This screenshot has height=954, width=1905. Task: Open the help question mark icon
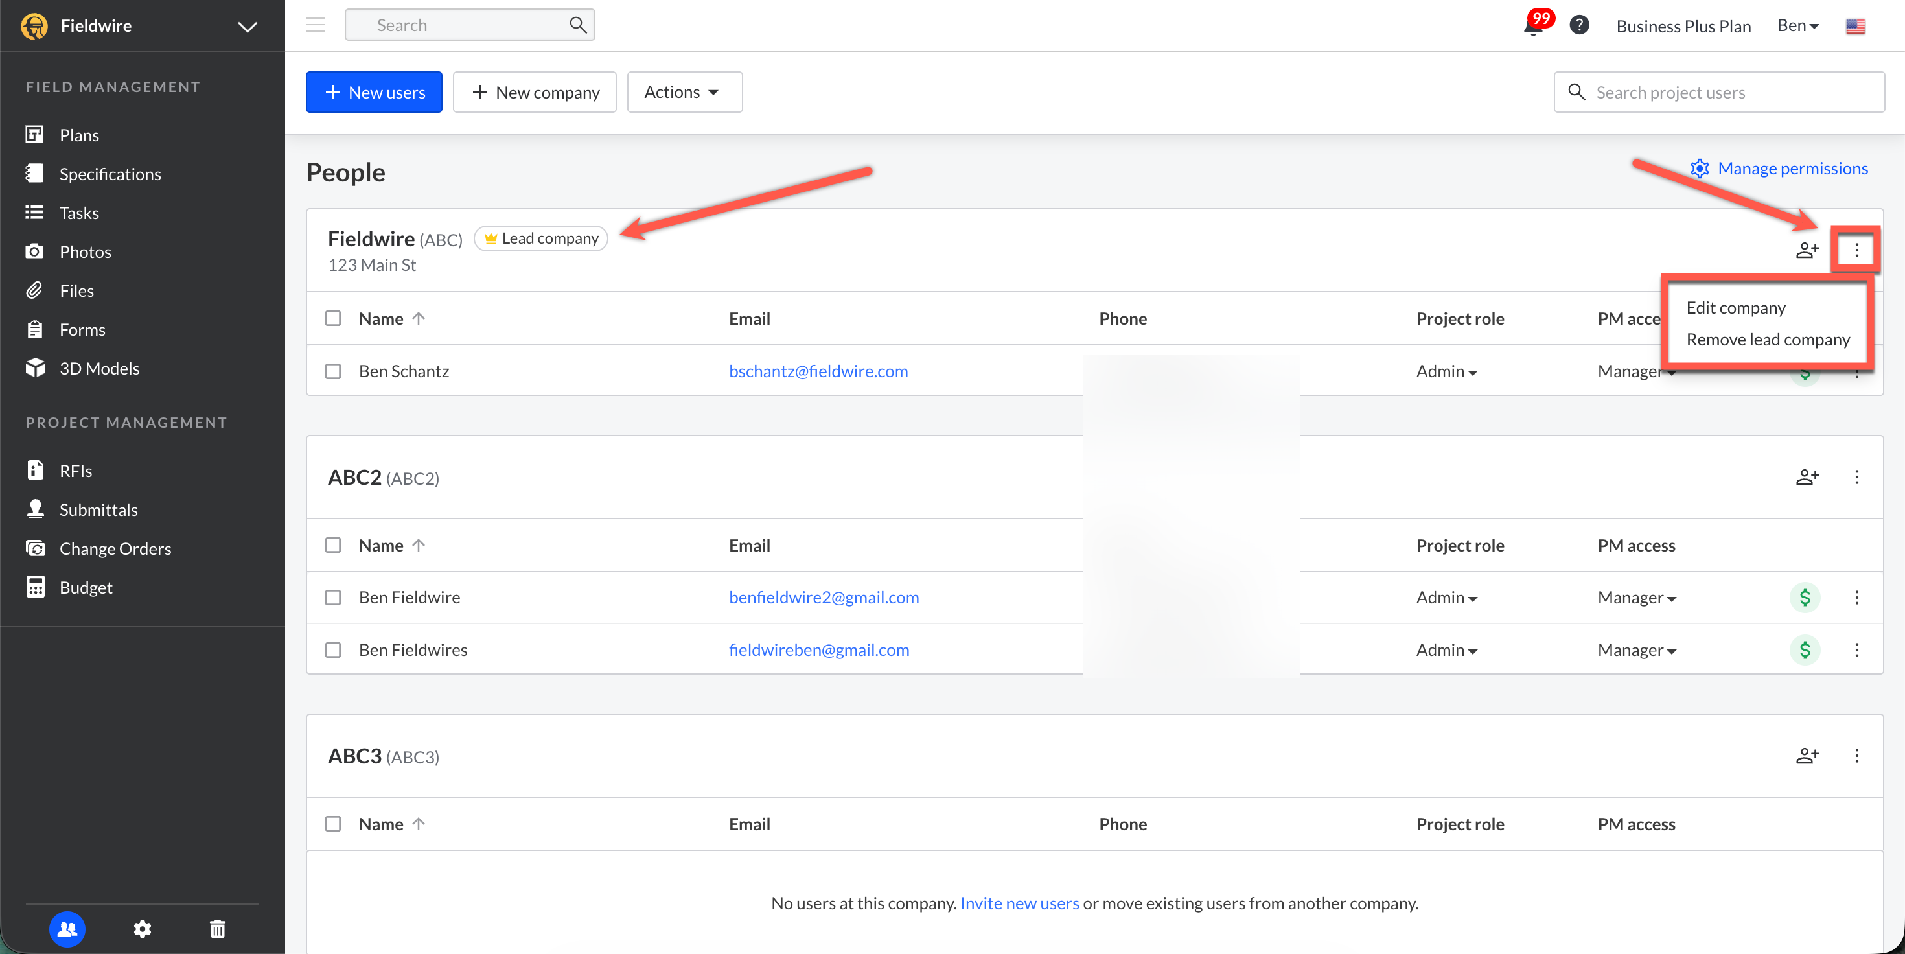click(1579, 25)
